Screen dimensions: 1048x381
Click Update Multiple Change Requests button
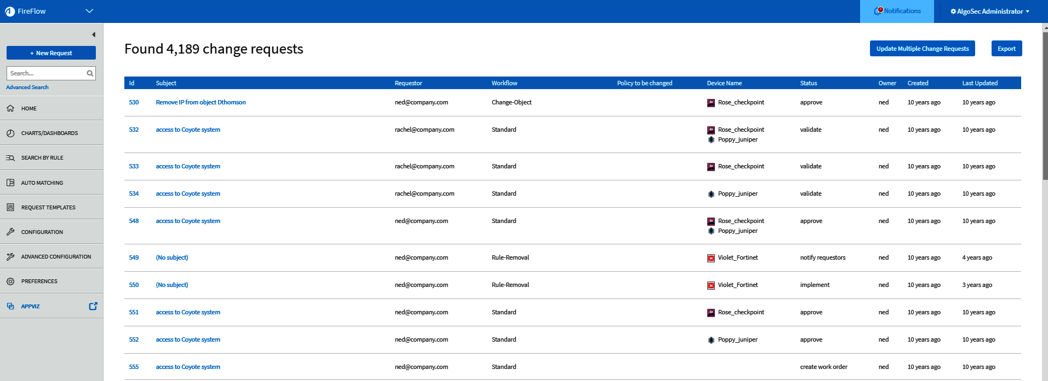pos(922,49)
